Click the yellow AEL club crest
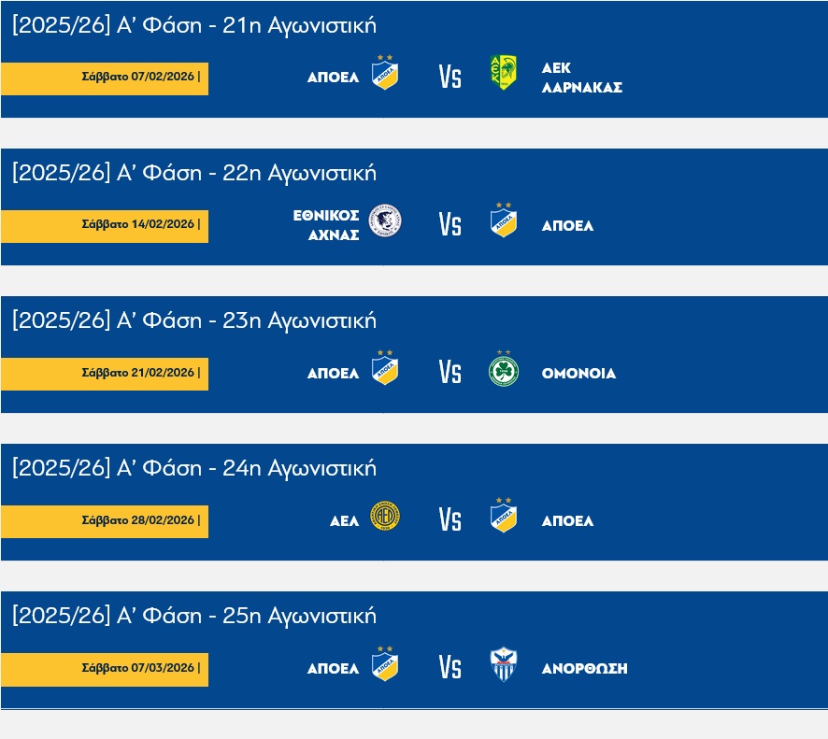This screenshot has height=739, width=828. tap(385, 517)
